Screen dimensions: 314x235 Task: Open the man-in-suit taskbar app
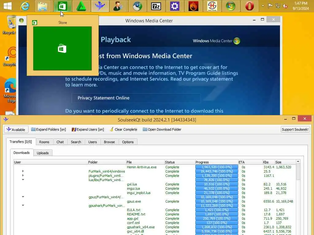[118, 6]
